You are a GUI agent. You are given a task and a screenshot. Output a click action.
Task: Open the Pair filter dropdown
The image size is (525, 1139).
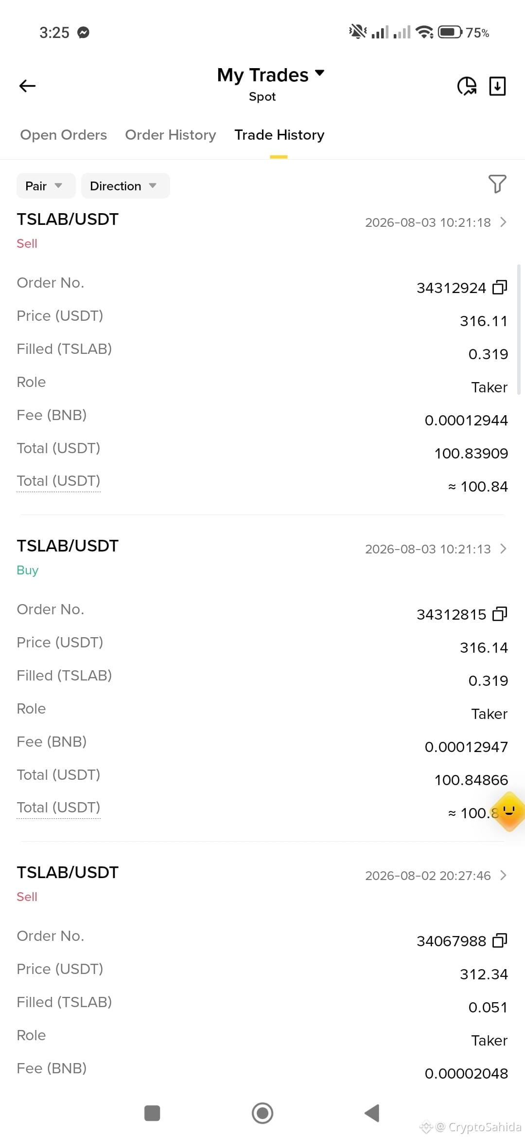click(46, 186)
